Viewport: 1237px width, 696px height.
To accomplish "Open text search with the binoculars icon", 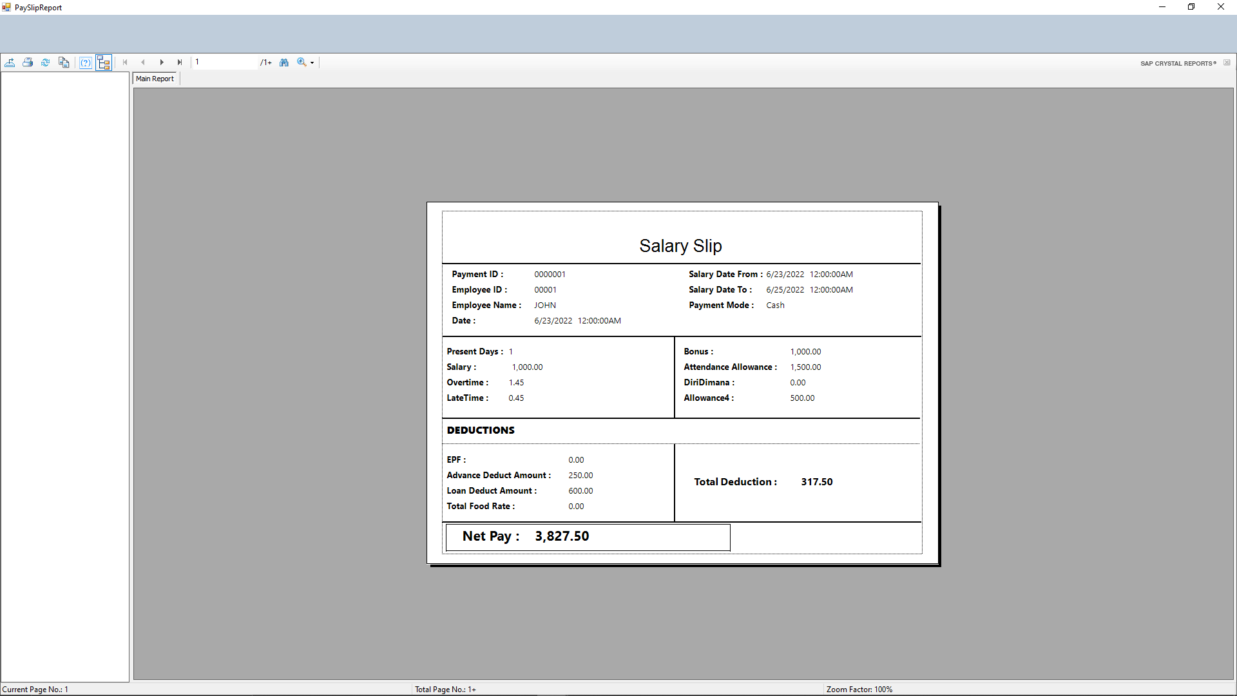I will 284,62.
